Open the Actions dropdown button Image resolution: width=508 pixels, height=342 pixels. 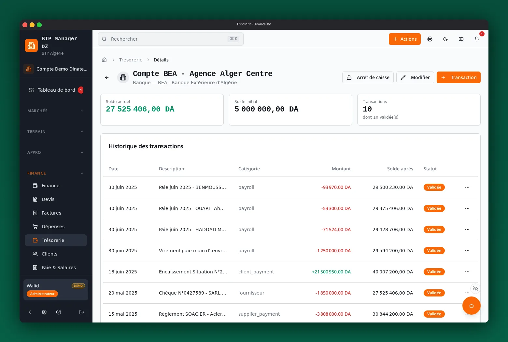405,39
